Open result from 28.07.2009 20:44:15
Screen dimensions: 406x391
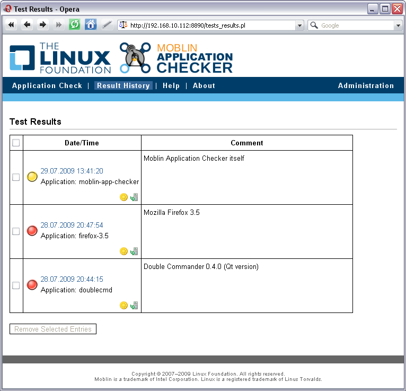pos(72,279)
